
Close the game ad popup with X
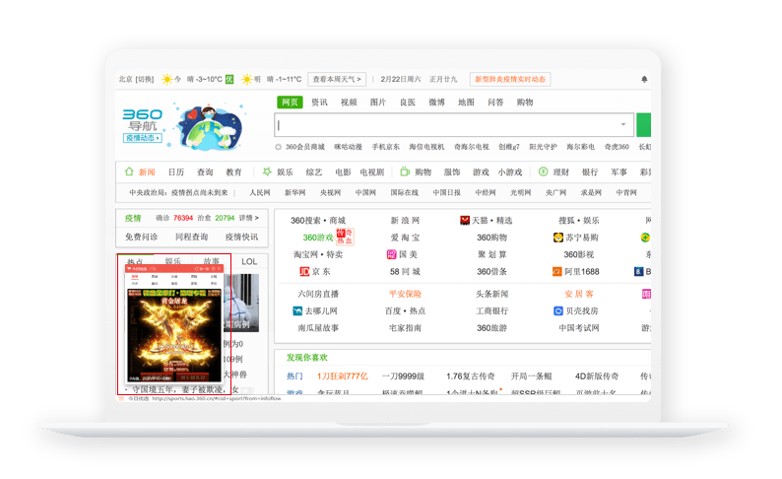[219, 268]
